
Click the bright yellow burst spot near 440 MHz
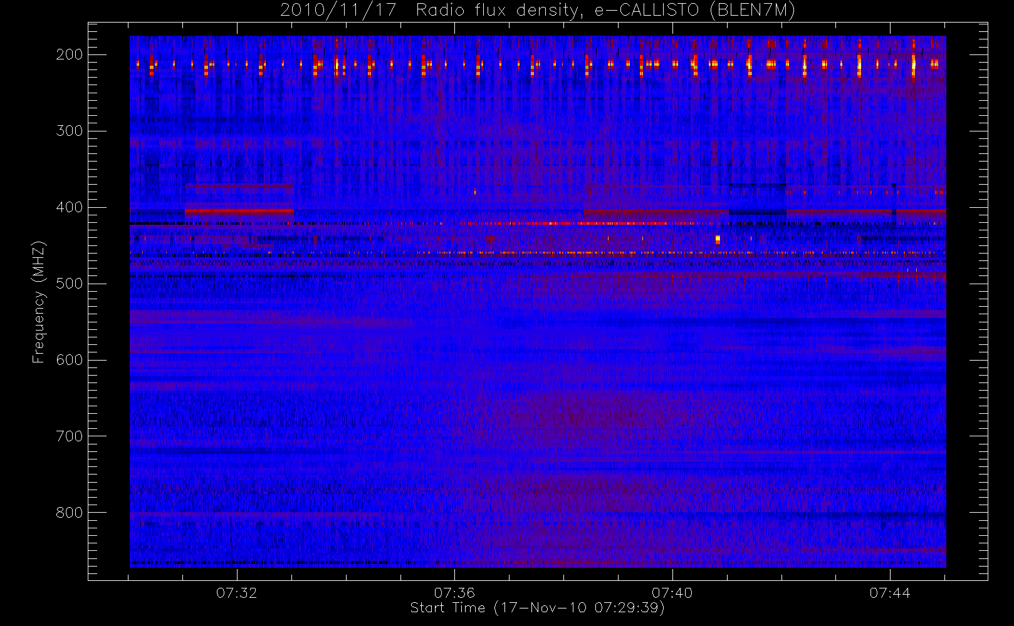pyautogui.click(x=718, y=240)
